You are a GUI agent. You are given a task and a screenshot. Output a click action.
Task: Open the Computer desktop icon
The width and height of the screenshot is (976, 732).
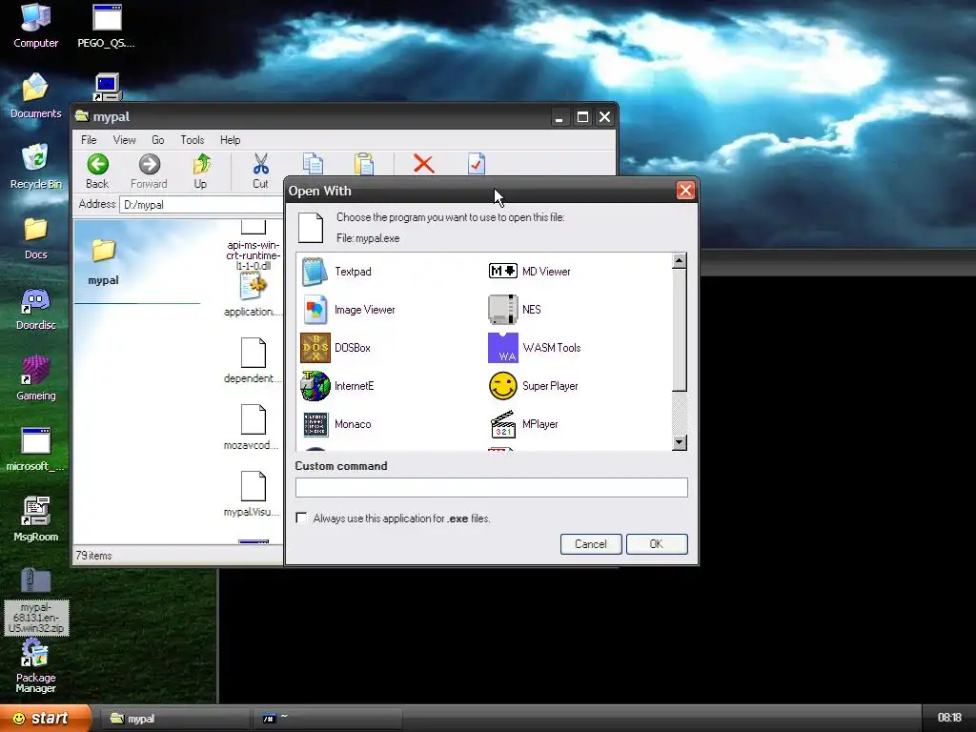click(35, 26)
